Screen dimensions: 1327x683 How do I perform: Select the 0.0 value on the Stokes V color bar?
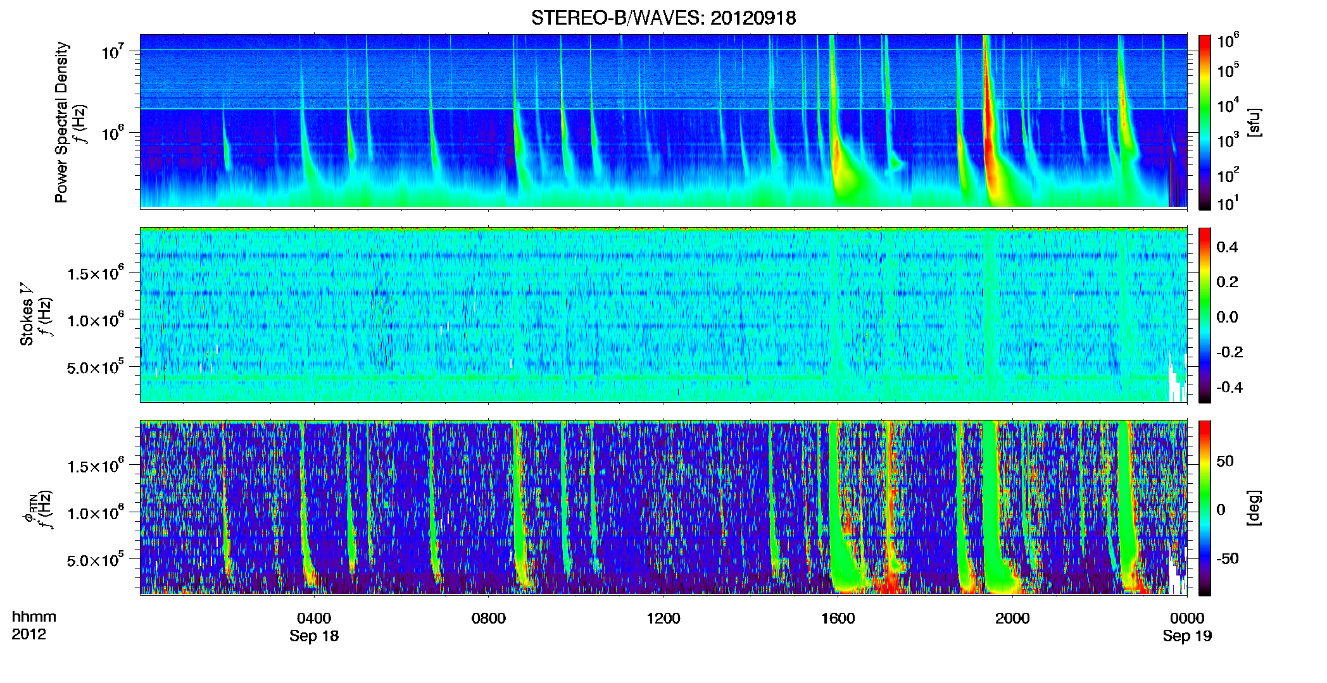pyautogui.click(x=1227, y=317)
